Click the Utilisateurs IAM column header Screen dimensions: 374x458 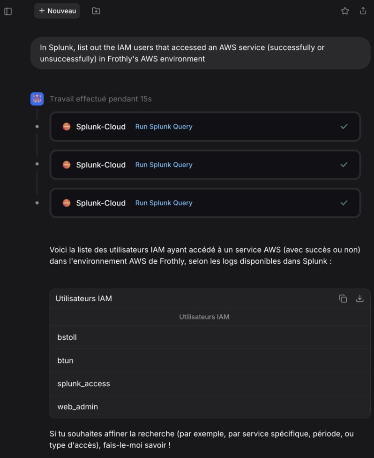point(204,317)
